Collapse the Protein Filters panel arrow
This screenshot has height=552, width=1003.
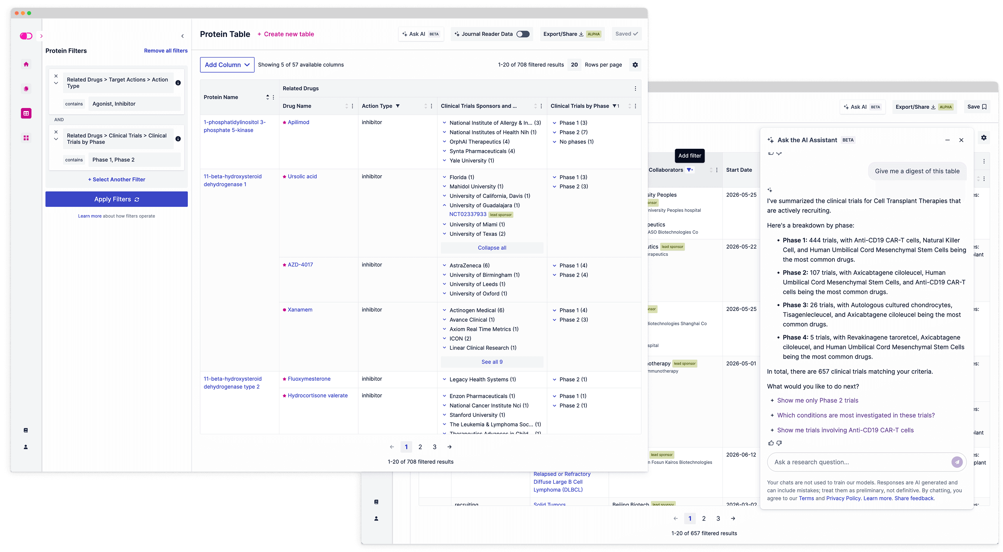[x=183, y=36]
